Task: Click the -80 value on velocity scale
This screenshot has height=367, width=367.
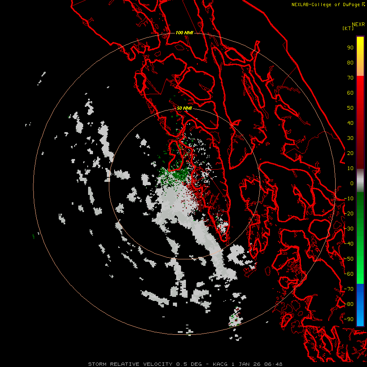Action: [349, 304]
